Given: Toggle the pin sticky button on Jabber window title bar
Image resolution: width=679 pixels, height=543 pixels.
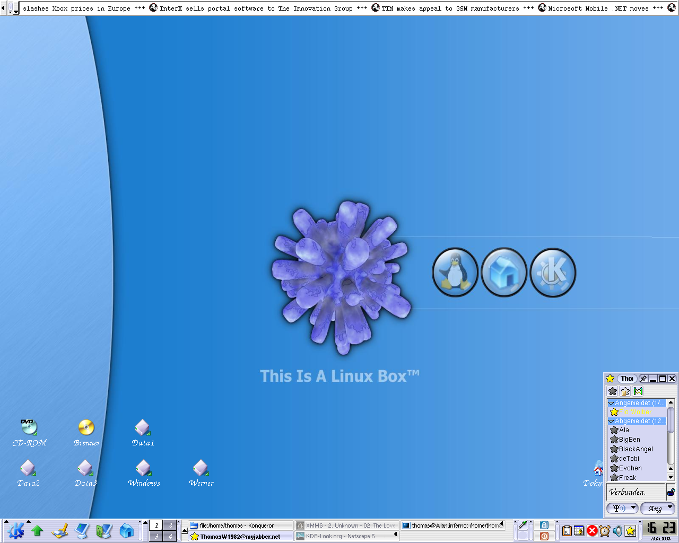Looking at the screenshot, I should (643, 379).
